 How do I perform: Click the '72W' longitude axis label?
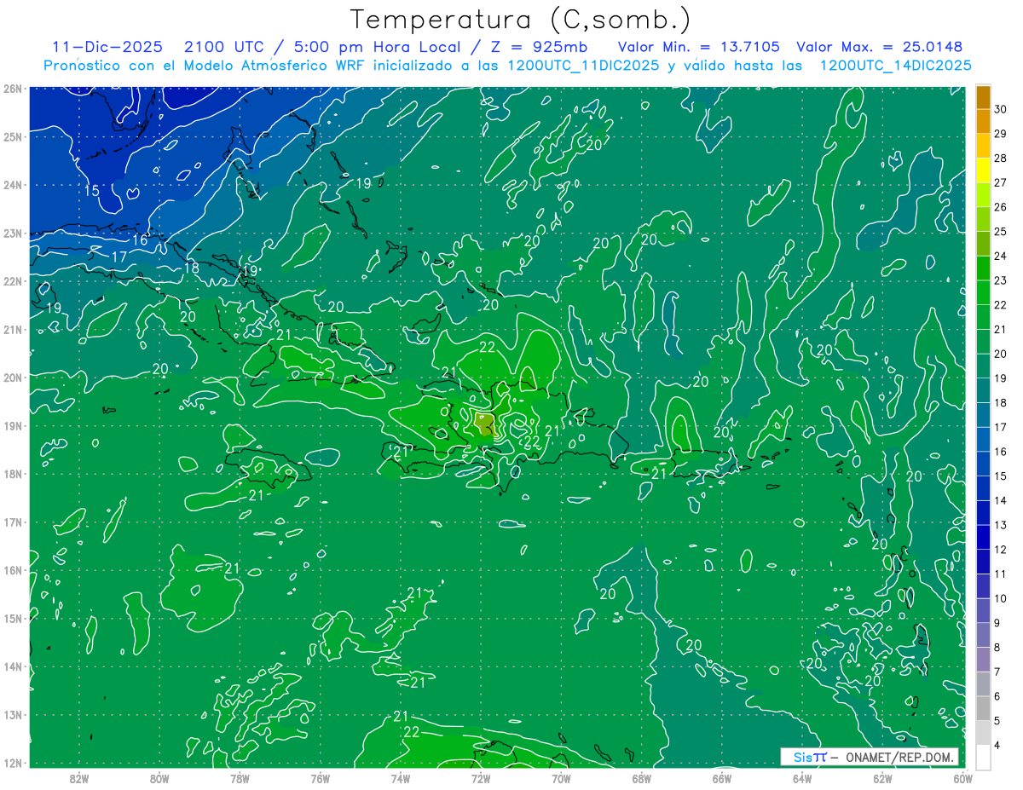[x=481, y=778]
